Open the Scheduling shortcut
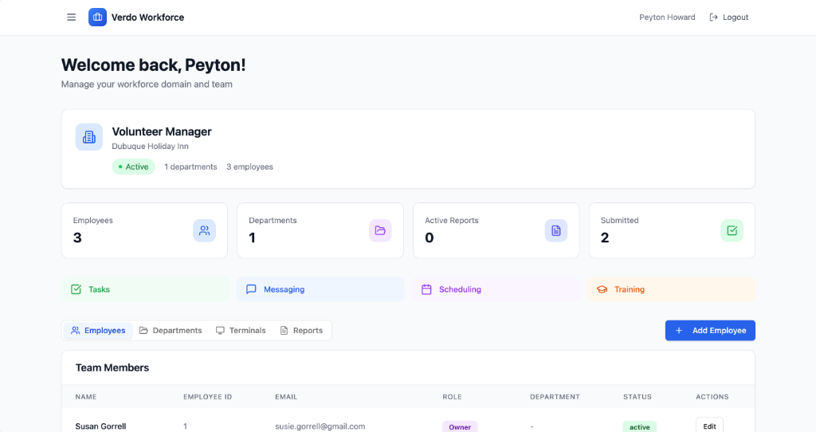The width and height of the screenshot is (816, 432). point(496,289)
